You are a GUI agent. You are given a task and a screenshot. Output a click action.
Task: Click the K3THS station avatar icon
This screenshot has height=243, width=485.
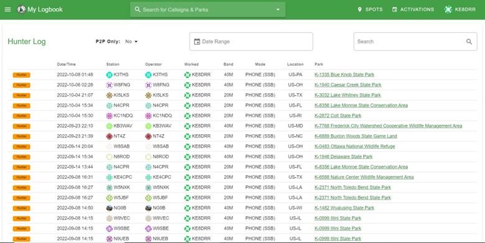pos(109,75)
